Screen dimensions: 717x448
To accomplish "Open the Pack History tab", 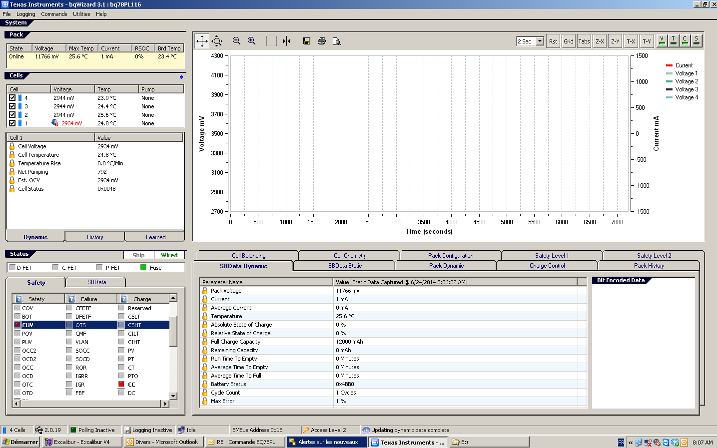I will [649, 266].
